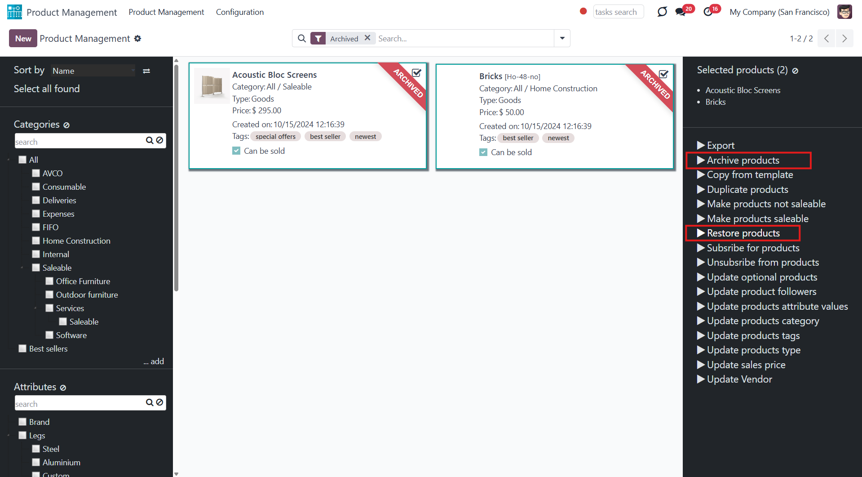862x477 pixels.
Task: Go to the next page of records
Action: point(844,39)
